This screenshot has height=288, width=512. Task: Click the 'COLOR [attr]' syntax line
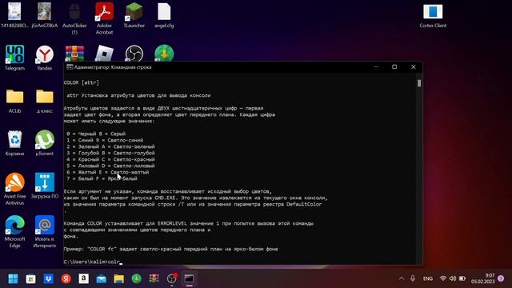[x=82, y=82]
